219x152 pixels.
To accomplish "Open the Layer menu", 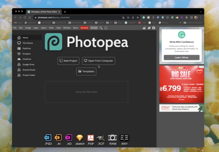I will 36,28.
